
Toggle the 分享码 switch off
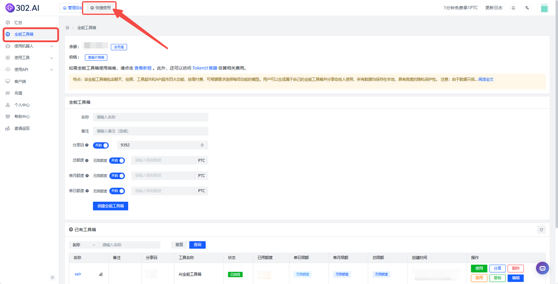(101, 145)
